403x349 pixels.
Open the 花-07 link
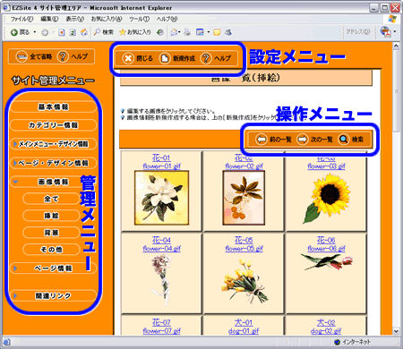pos(161,322)
